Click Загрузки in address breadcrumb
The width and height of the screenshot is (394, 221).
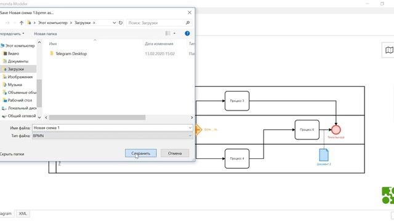(x=82, y=23)
